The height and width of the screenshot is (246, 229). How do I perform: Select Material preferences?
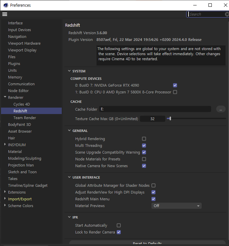[x=15, y=152]
